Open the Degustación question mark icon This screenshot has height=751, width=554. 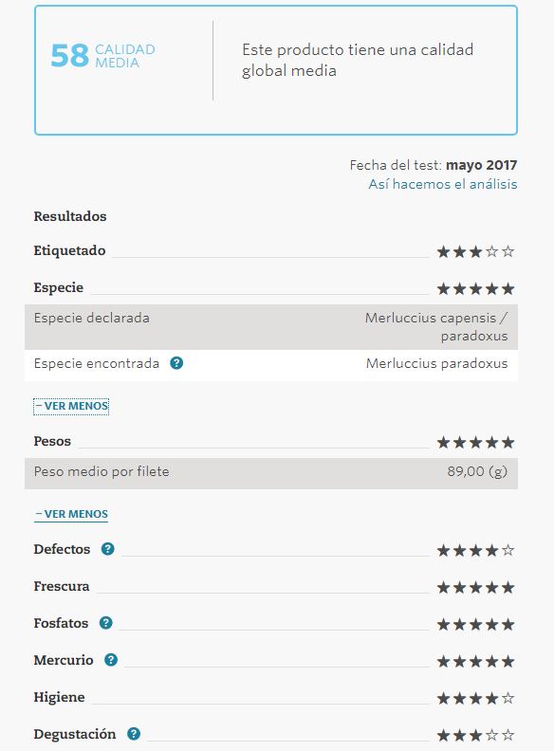[134, 734]
